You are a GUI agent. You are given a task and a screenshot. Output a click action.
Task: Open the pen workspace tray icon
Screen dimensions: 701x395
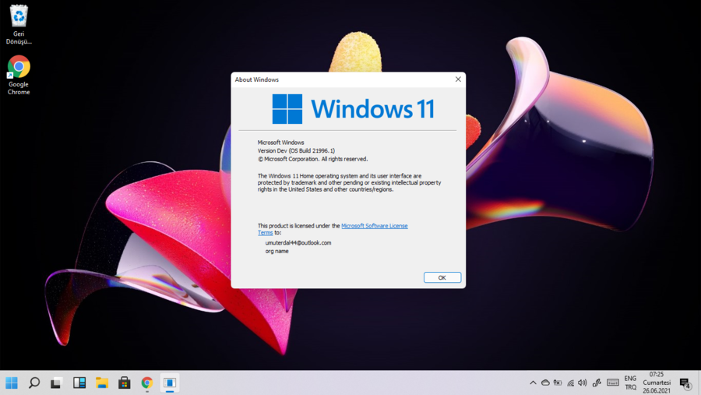pos(597,383)
